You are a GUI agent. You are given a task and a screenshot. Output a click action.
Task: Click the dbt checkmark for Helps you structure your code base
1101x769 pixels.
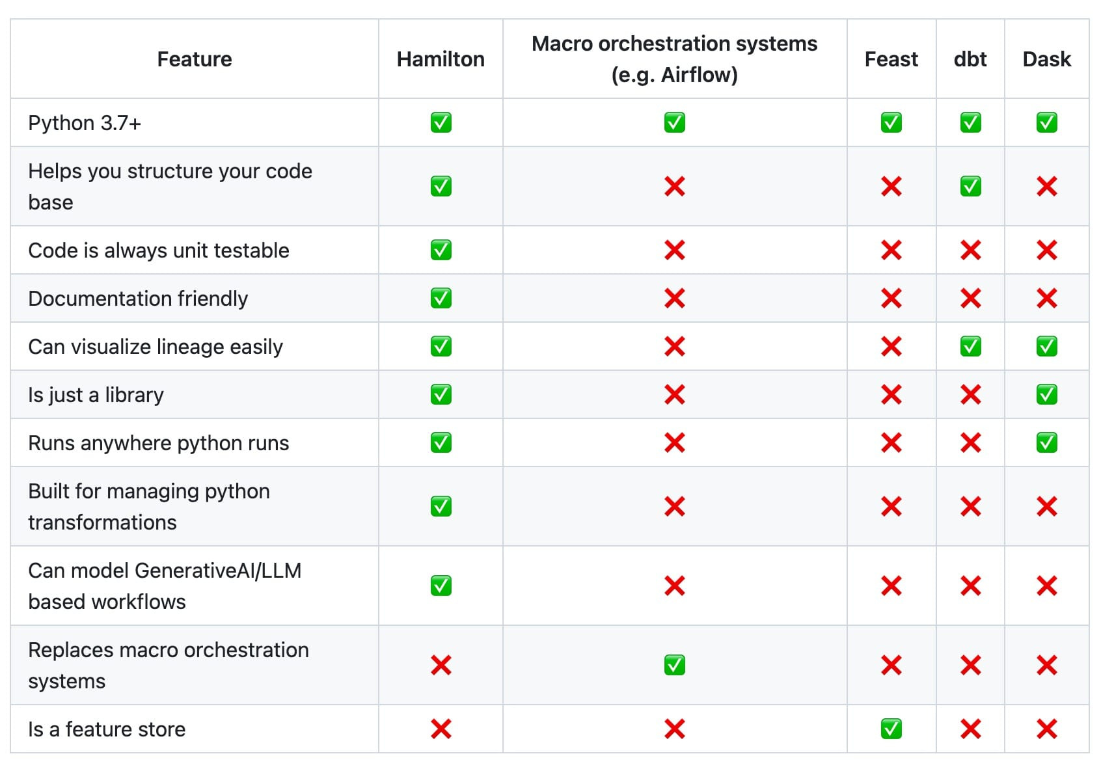(970, 186)
